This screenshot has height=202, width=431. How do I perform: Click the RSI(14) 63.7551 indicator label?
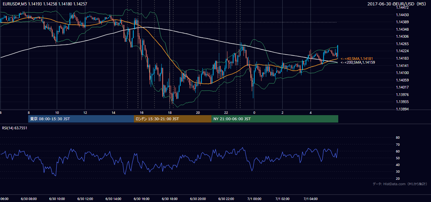[15, 128]
